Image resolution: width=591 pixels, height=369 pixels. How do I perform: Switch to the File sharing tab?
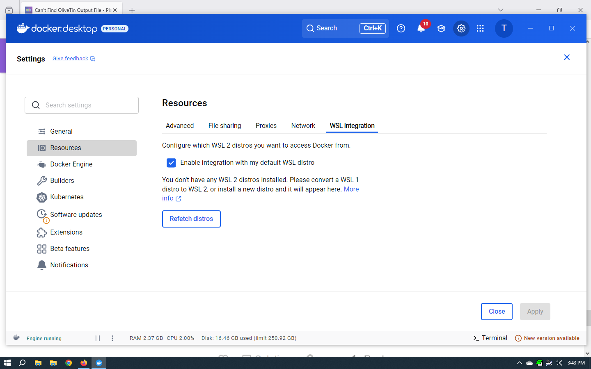[x=224, y=126]
